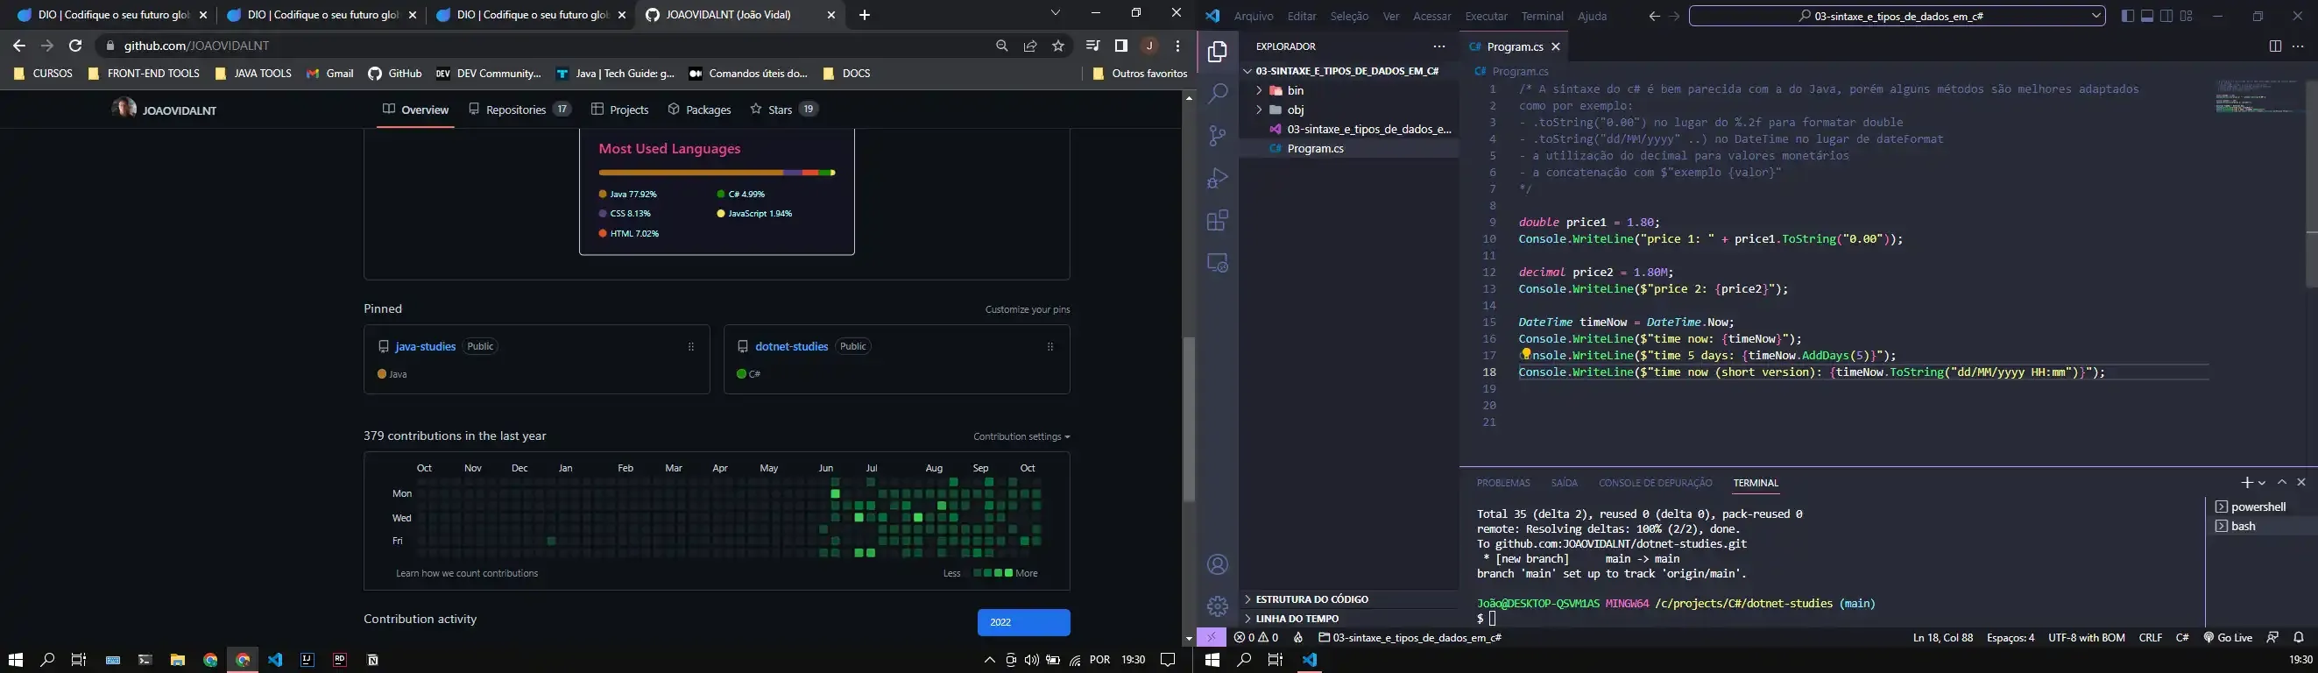Maximize the terminal panel size

pos(2282,483)
